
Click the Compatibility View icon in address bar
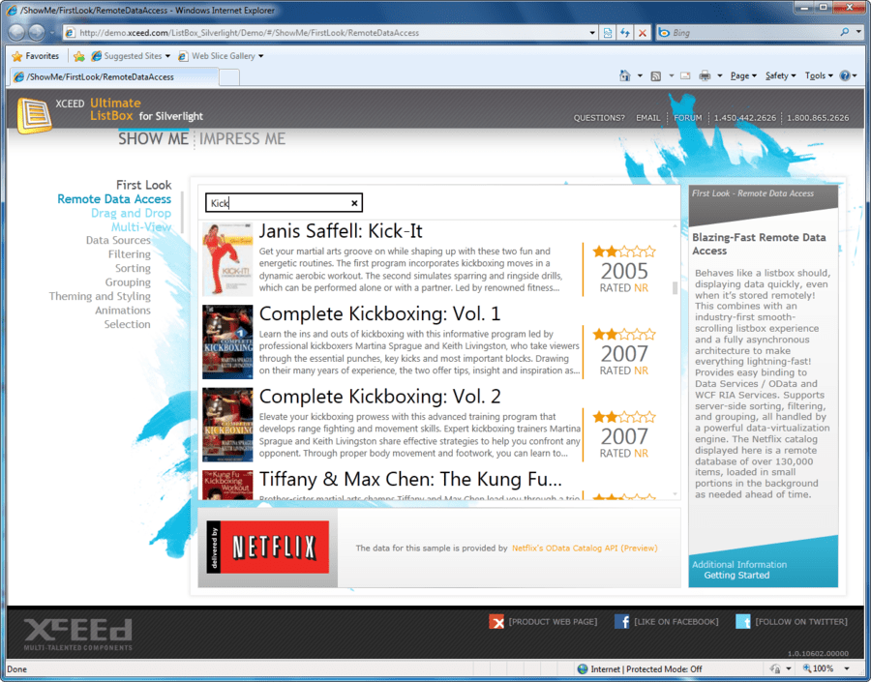tap(608, 33)
